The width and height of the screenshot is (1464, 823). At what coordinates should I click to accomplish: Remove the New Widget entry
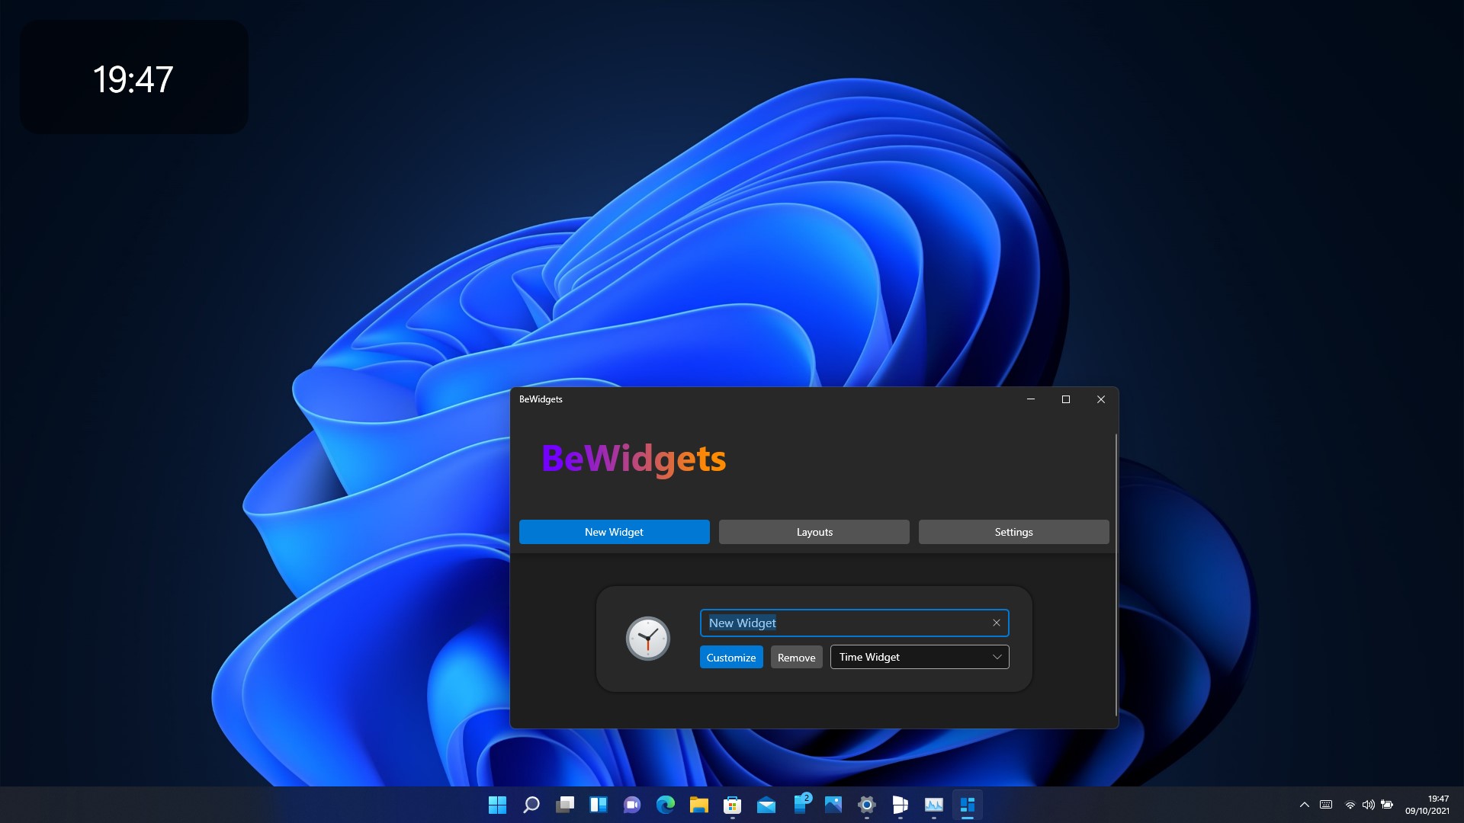[796, 657]
